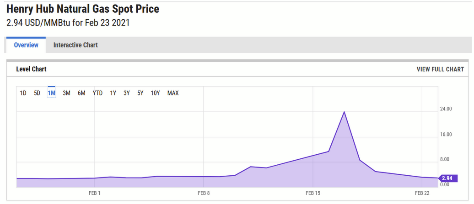Choose the 1M range option
This screenshot has height=204, width=474.
pos(52,93)
